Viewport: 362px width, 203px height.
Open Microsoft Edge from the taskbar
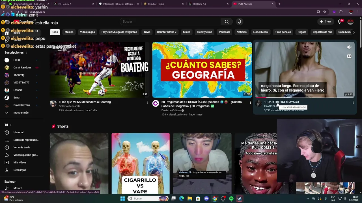(182, 198)
